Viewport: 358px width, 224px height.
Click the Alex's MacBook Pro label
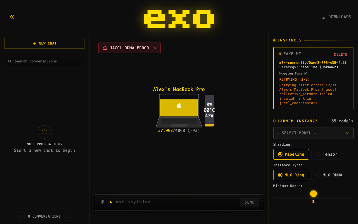[179, 89]
